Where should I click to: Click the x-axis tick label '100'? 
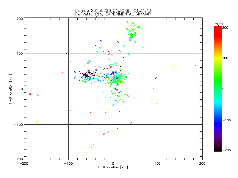pos(158,163)
